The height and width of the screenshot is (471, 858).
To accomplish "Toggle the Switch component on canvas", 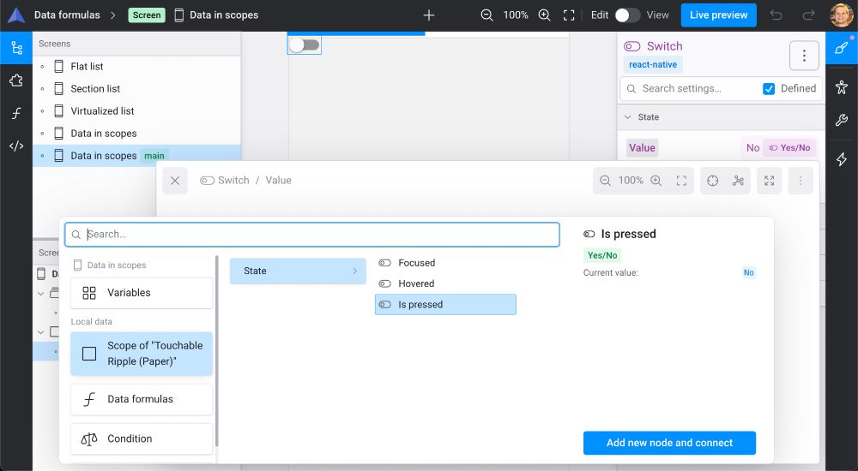I will [x=305, y=45].
